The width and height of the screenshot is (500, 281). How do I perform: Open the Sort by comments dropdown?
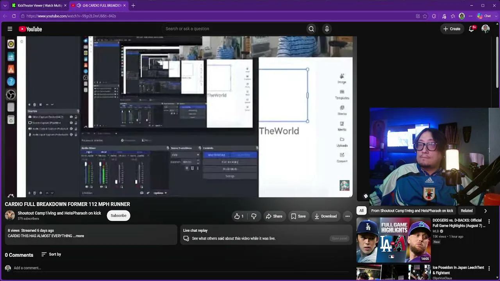point(51,254)
